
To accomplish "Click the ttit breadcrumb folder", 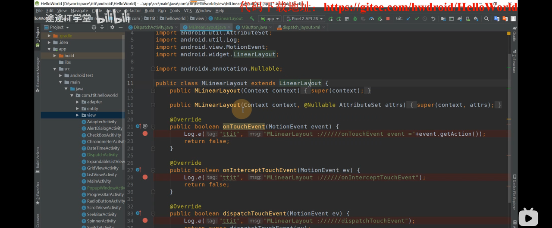I will pyautogui.click(x=150, y=19).
